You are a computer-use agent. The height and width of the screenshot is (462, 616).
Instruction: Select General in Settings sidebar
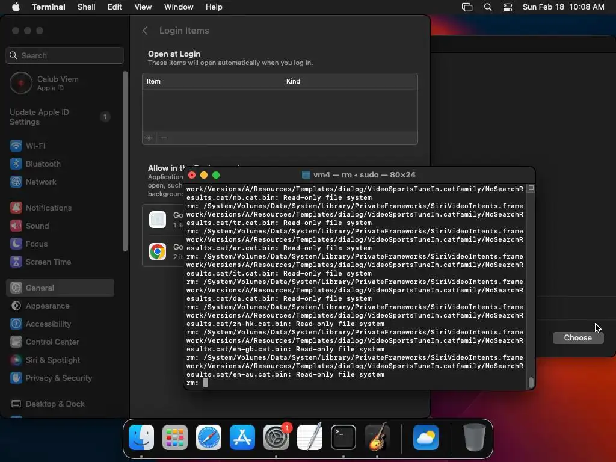point(61,288)
